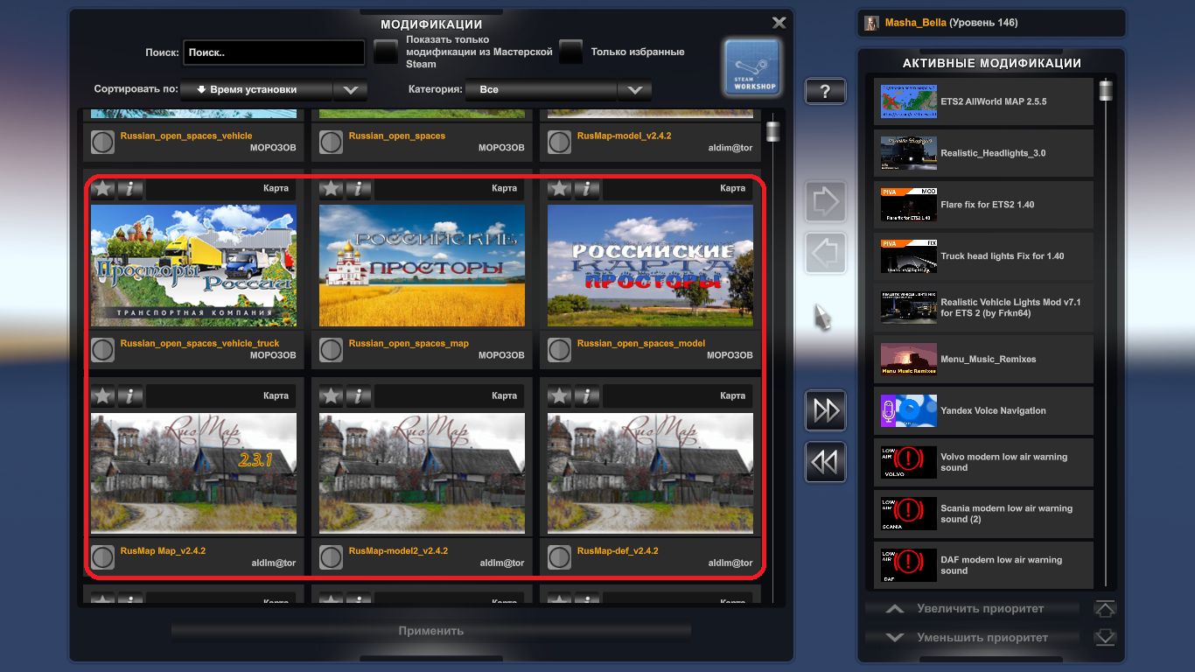Move mod to bottom priority icon
The width and height of the screenshot is (1195, 672).
tap(1106, 638)
